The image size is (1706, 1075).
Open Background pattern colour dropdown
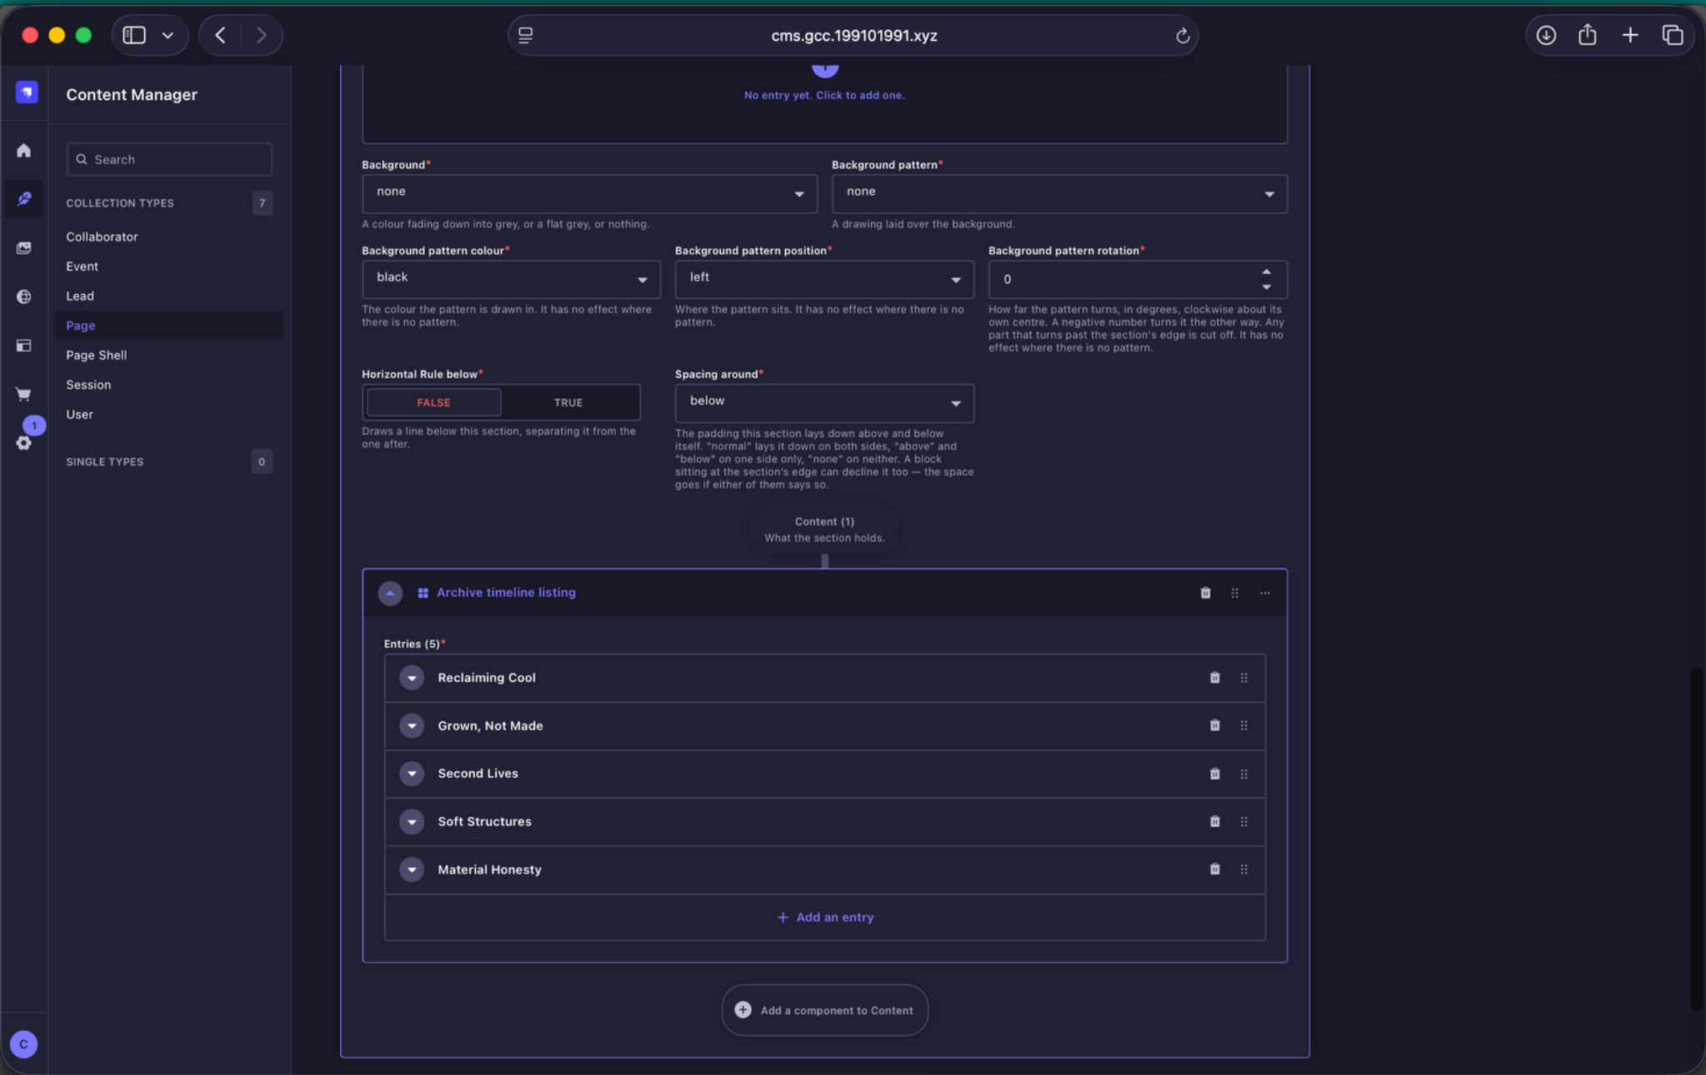coord(511,279)
